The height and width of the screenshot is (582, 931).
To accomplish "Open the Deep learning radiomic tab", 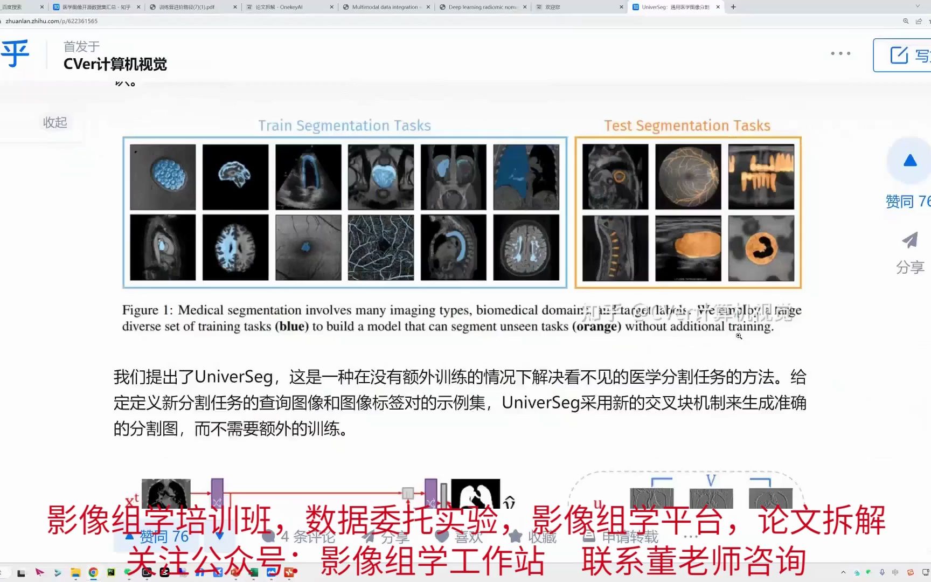I will point(482,7).
